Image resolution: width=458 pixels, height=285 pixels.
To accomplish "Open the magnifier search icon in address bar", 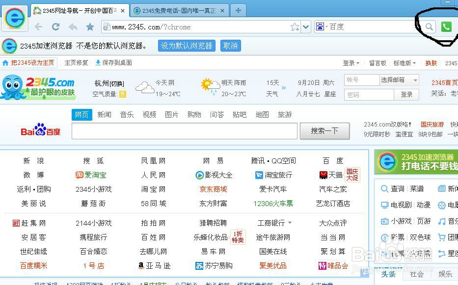I will click(429, 27).
